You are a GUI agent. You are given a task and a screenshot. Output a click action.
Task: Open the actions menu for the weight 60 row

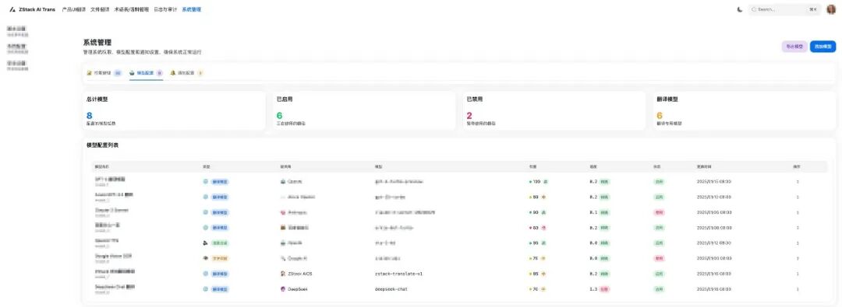click(798, 227)
